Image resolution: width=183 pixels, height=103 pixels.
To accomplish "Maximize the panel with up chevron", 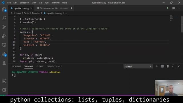I will (173, 66).
